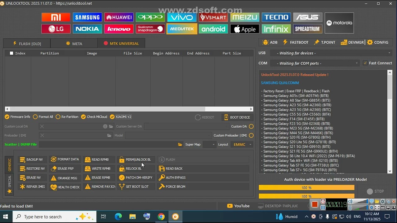
Task: Choose the MediaTek platform logo
Action: 182,29
